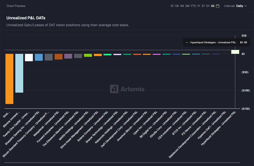Select the YTD time range
The width and height of the screenshot is (254, 166).
coord(193,6)
